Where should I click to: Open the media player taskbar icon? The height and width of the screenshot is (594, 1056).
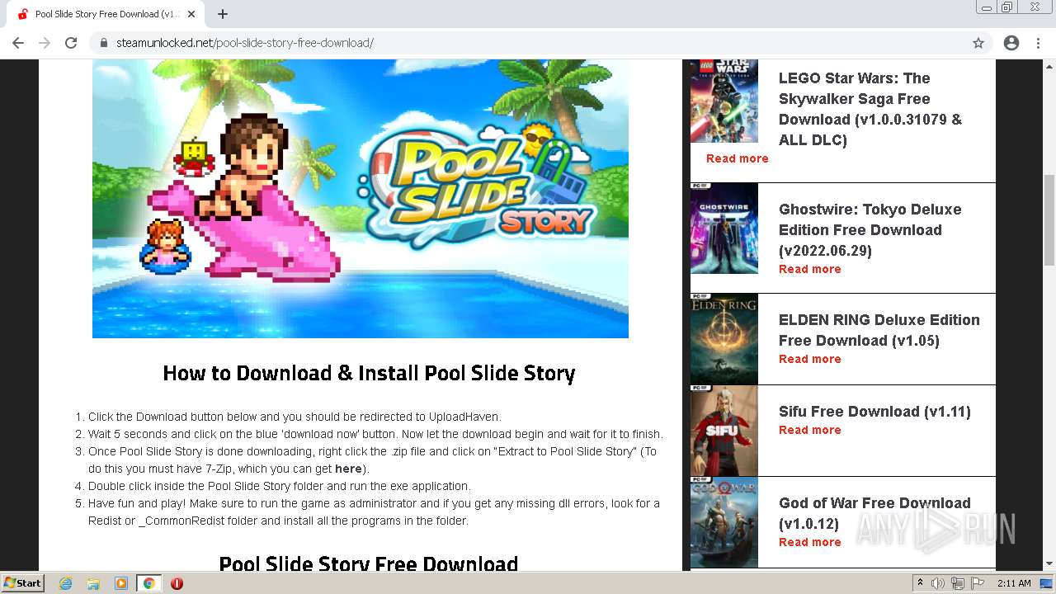(121, 583)
